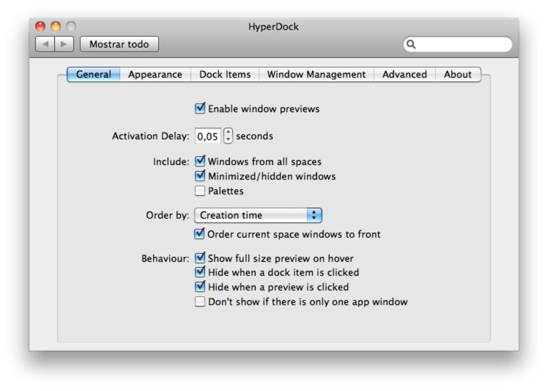Click the back navigation arrow
The width and height of the screenshot is (548, 391).
coord(45,44)
